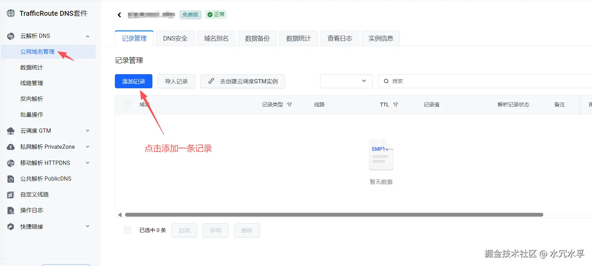Click the 快捷链接 icon
Viewport: 592px width, 266px height.
click(x=11, y=227)
